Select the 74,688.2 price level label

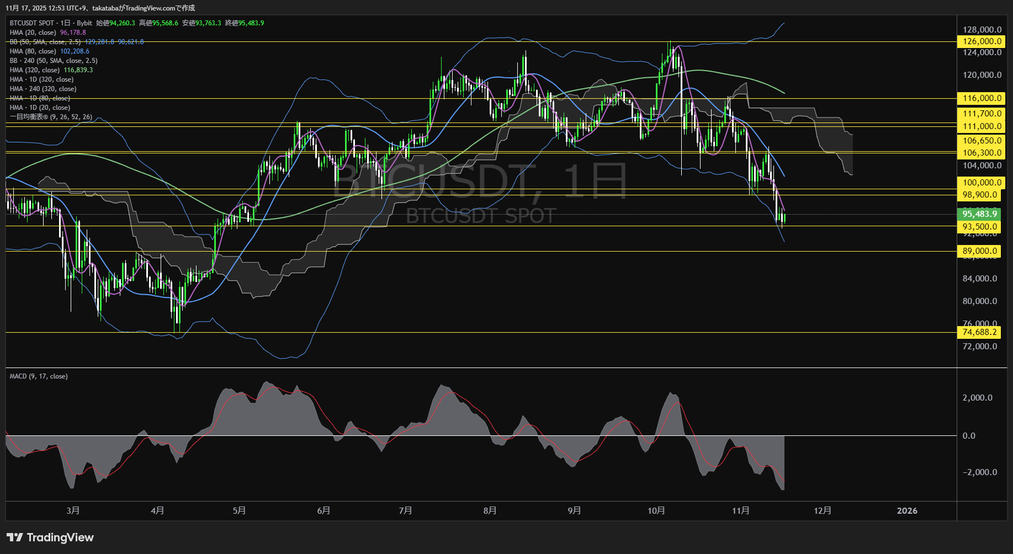[980, 332]
